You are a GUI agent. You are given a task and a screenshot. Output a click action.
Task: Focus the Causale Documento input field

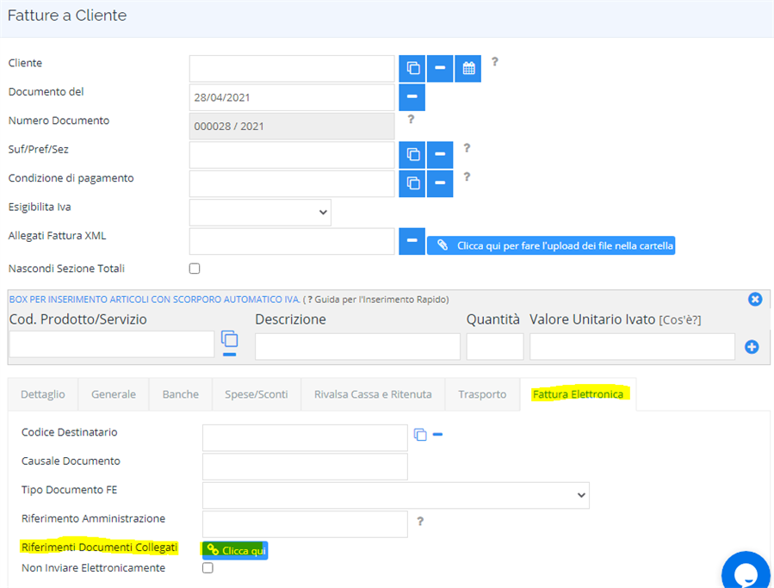(305, 467)
